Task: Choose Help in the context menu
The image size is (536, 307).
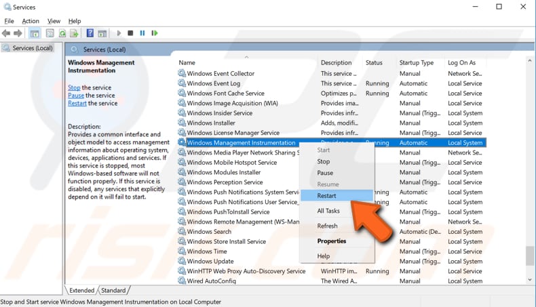Action: pos(337,255)
